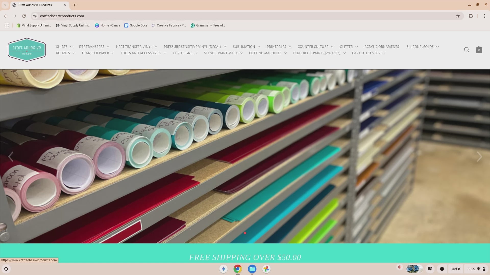Open the site search magnifier icon
The image size is (490, 275).
467,50
